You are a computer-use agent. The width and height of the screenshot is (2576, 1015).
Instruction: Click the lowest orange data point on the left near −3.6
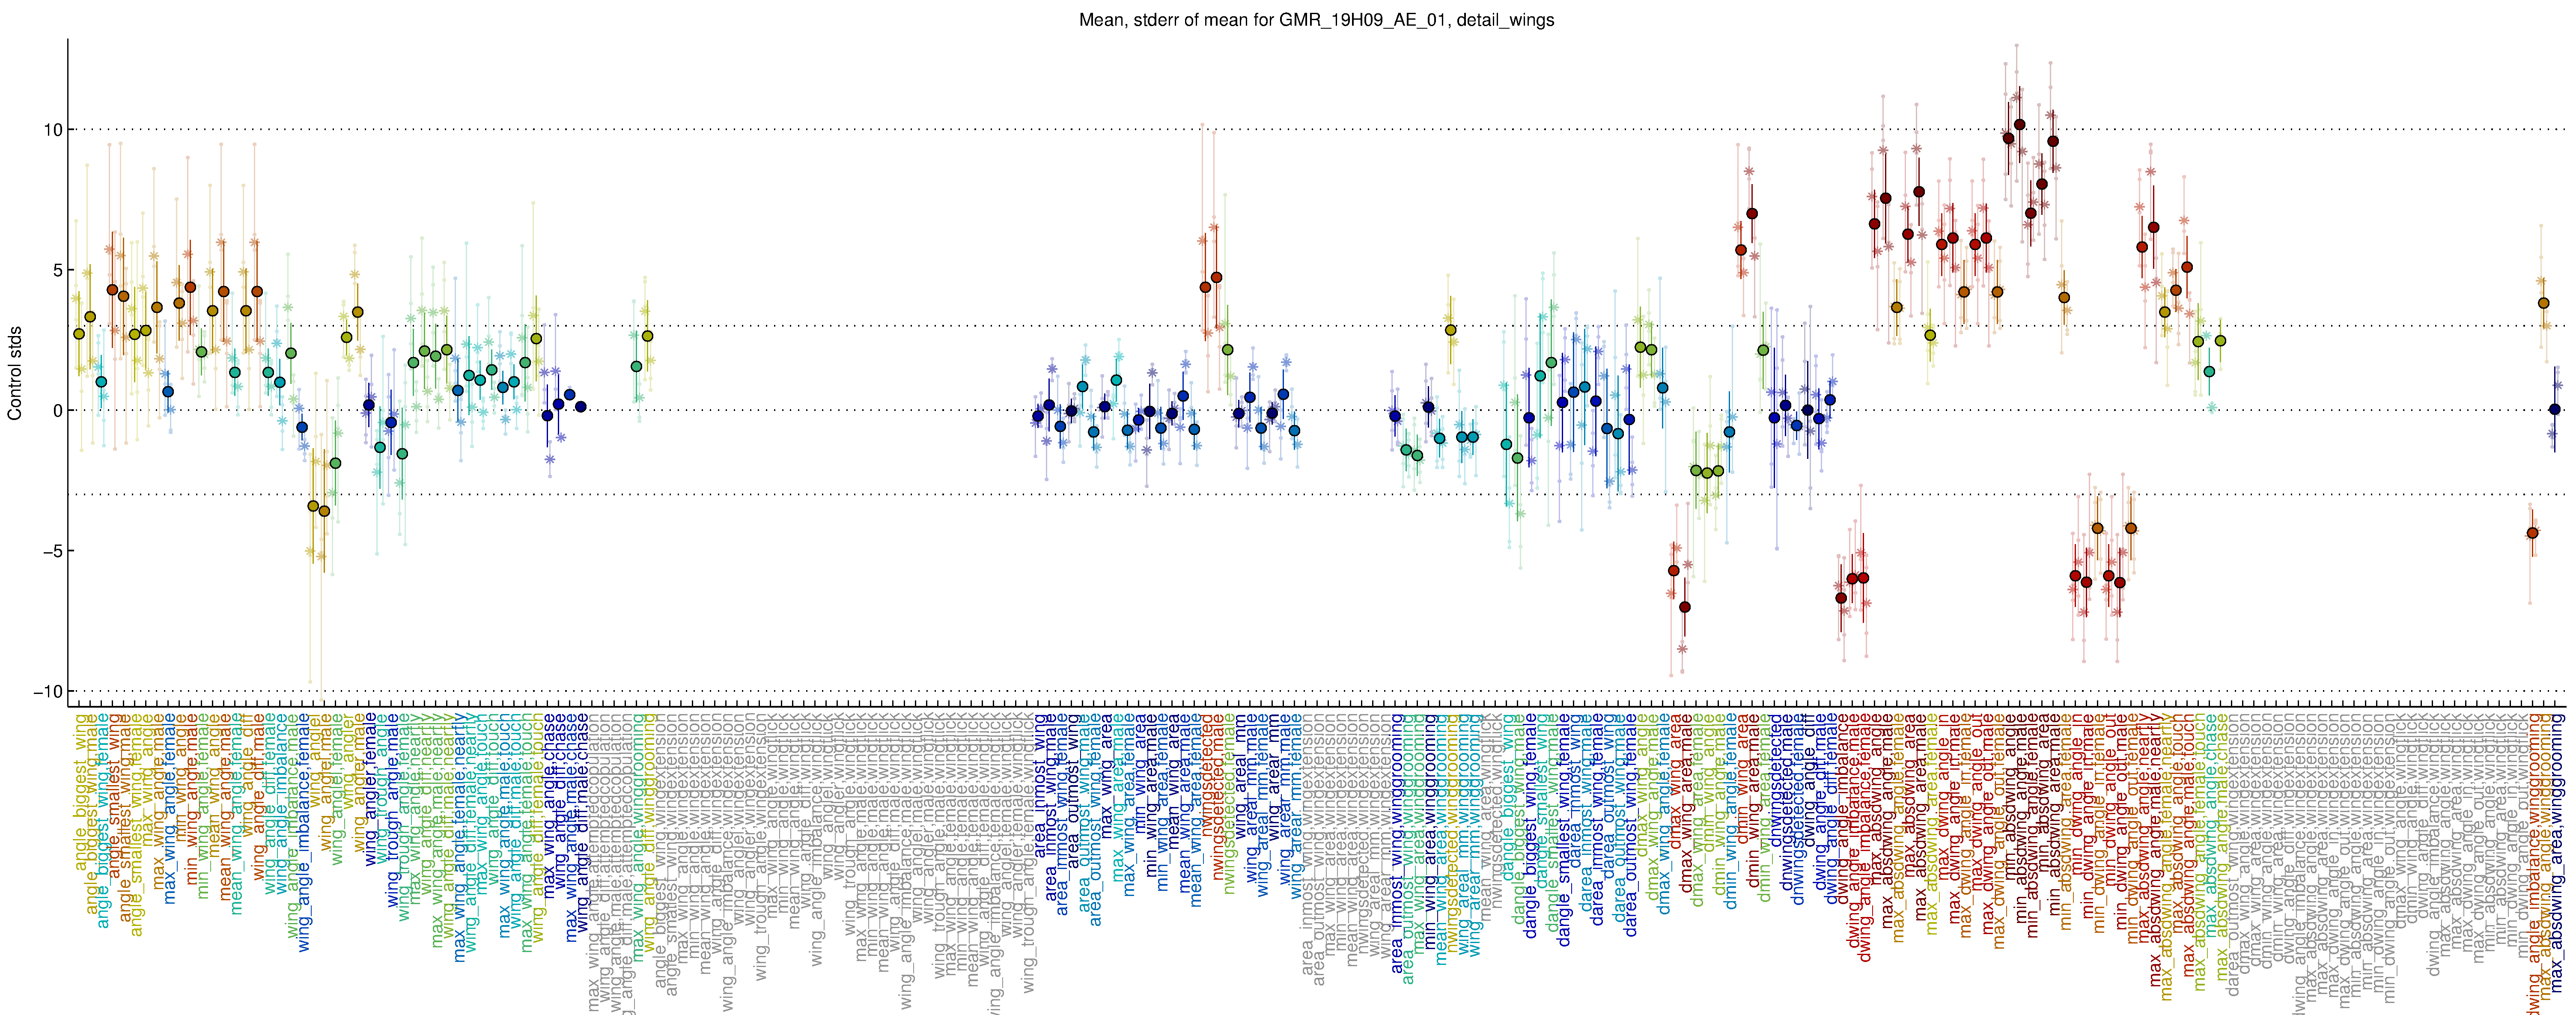coord(324,511)
